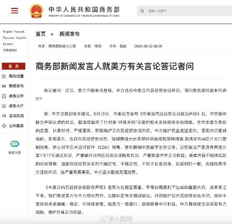Click the 分类: 新闻 label
232x224 pixels.
118,46
